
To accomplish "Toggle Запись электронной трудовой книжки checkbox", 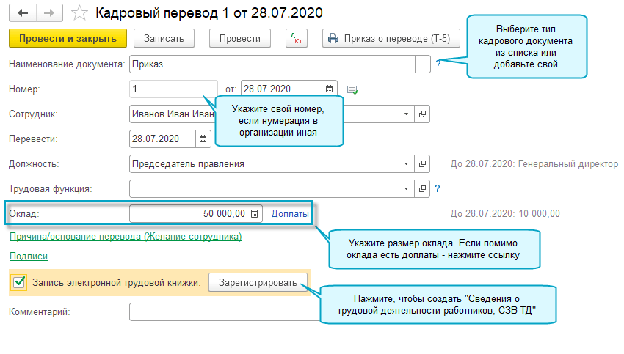I will pyautogui.click(x=20, y=282).
